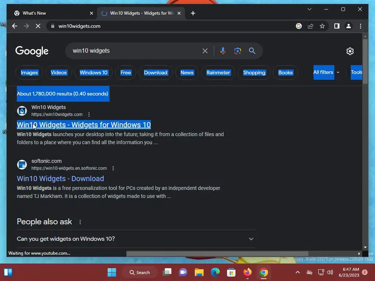375x281 pixels.
Task: Launch File Explorer from the taskbar
Action: tap(199, 272)
